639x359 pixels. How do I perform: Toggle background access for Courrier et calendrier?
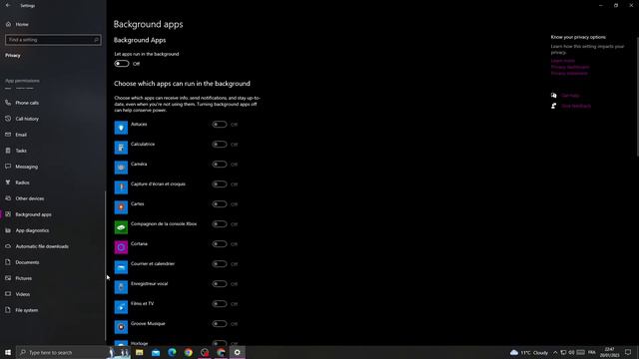(x=220, y=263)
